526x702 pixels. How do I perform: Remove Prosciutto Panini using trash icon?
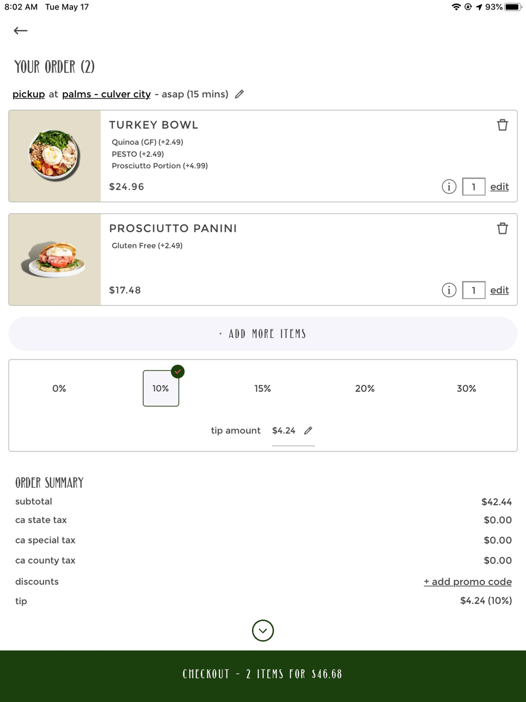point(502,228)
